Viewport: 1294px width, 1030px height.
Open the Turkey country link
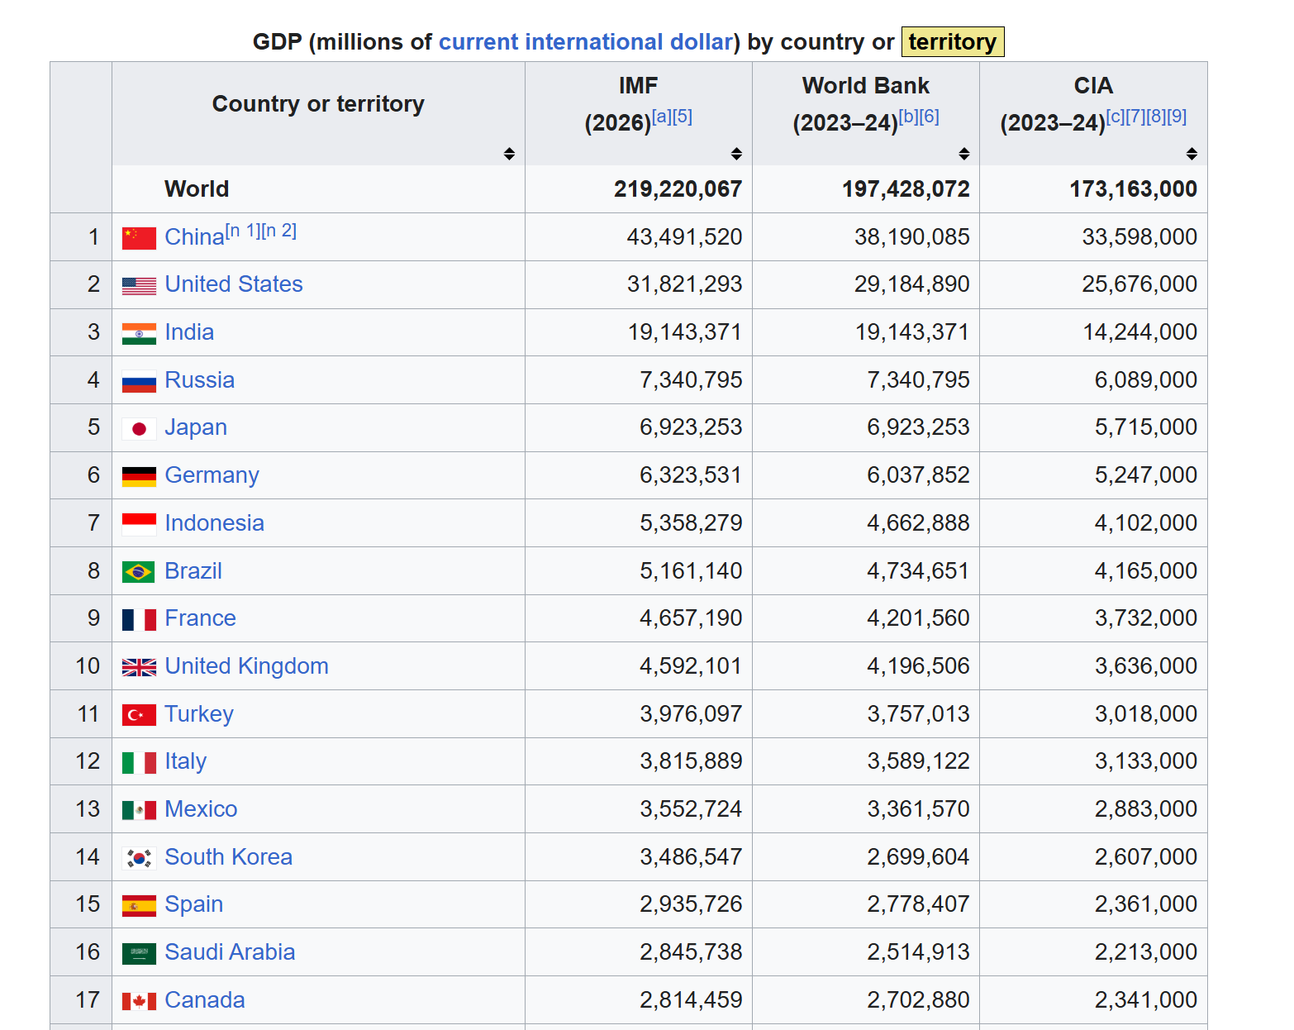coord(199,714)
